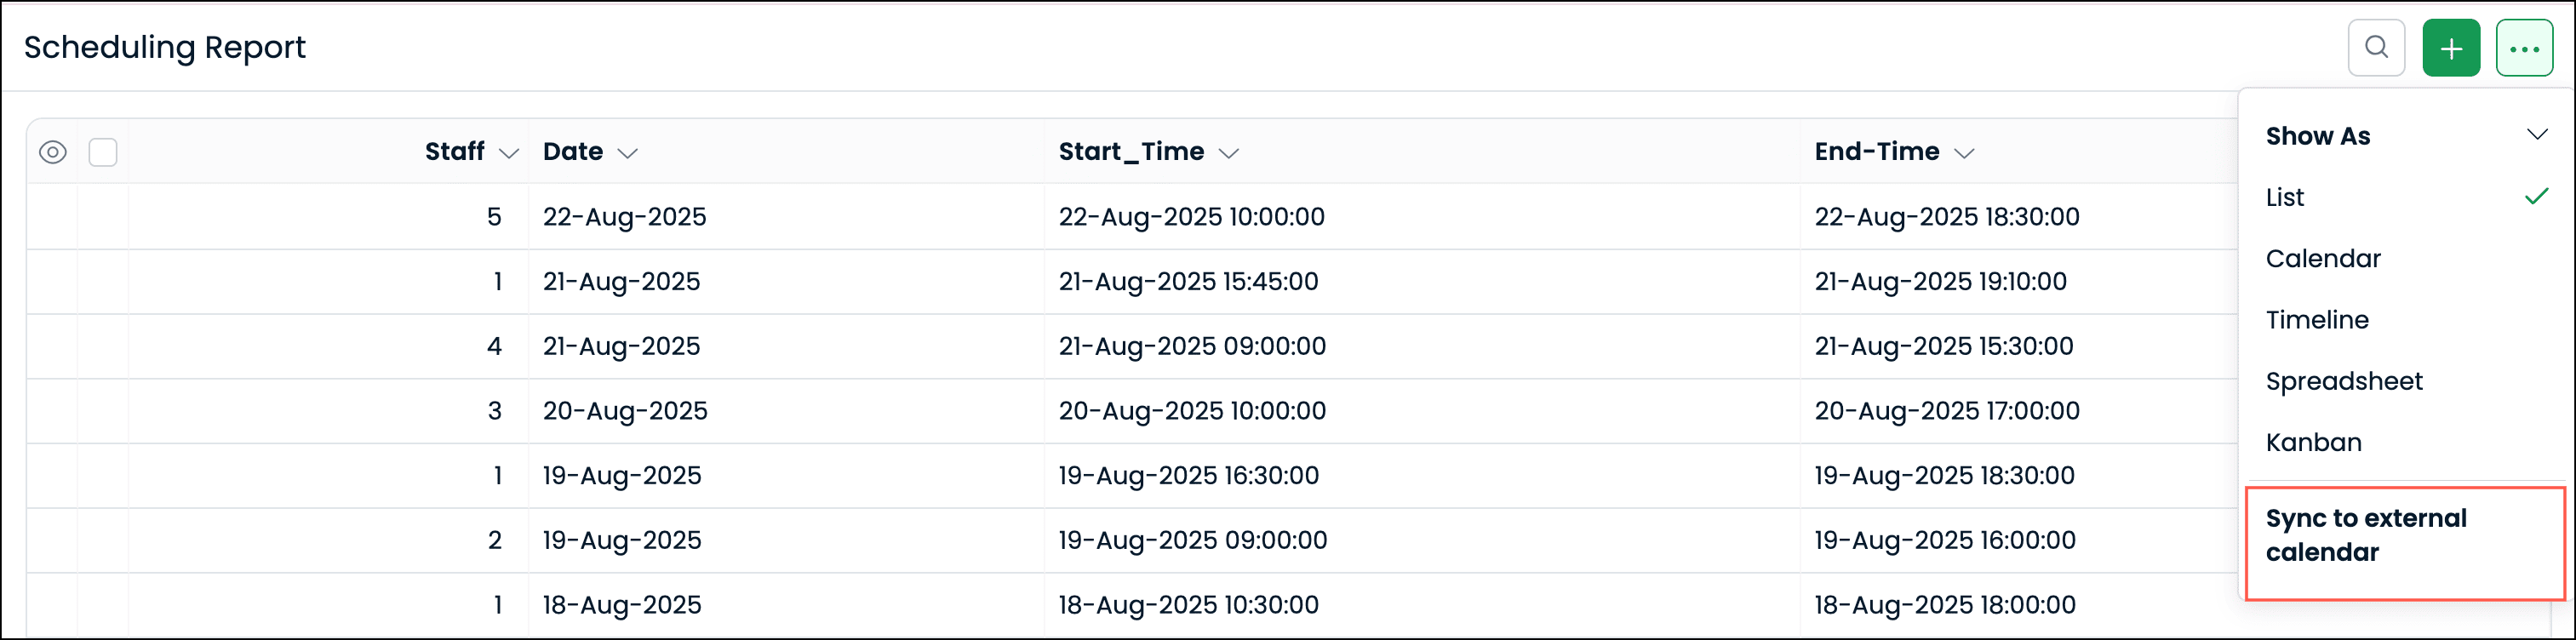Select Kanban view from the menu
The image size is (2576, 640).
[2313, 442]
